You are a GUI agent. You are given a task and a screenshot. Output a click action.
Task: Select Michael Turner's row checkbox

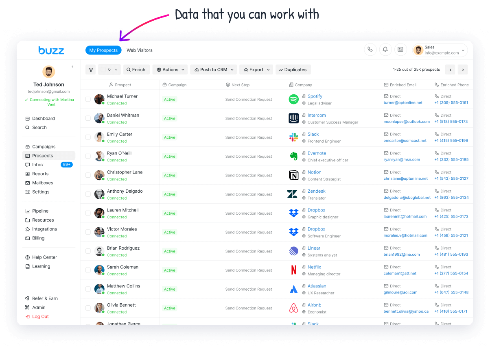tap(88, 99)
